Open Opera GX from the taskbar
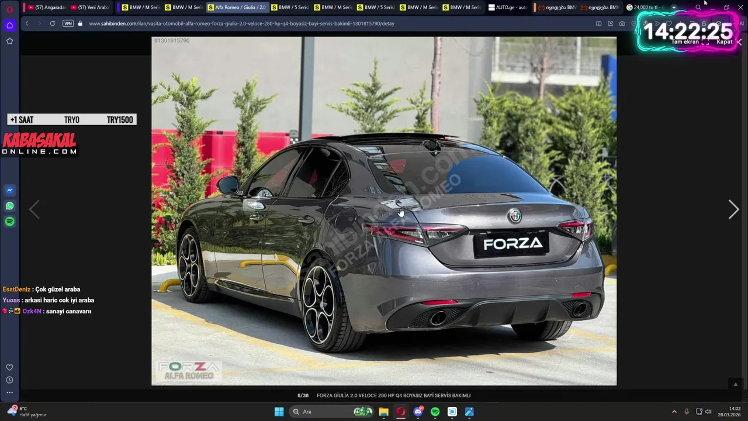The width and height of the screenshot is (748, 421). point(401,412)
